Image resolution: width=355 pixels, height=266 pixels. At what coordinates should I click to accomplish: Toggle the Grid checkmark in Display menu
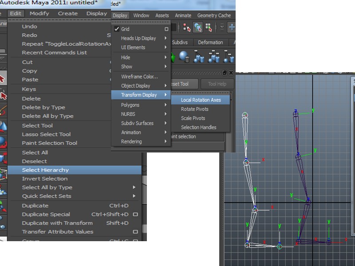tap(117, 29)
